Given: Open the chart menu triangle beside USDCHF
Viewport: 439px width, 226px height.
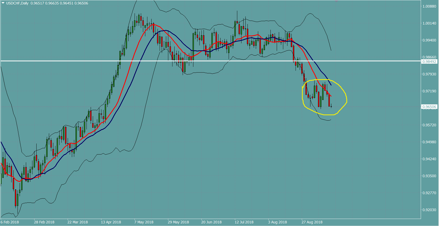Looking at the screenshot, I should (3, 3).
